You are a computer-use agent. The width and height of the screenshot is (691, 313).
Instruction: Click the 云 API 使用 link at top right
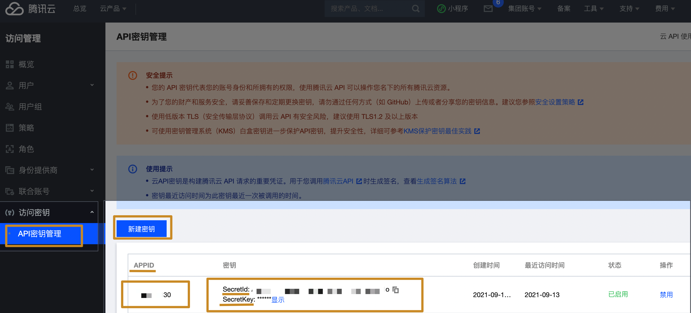pyautogui.click(x=675, y=36)
